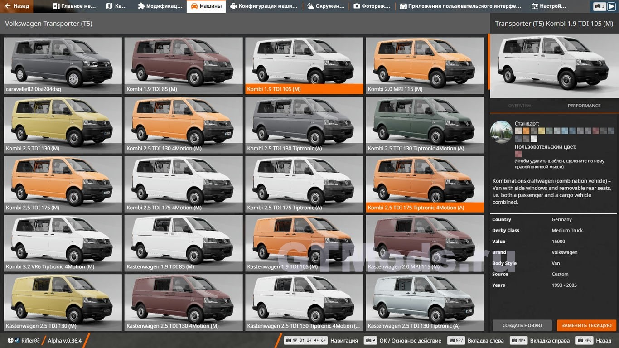Select the Kombi 1.9 TDI 105 (M) van
This screenshot has height=348, width=619.
click(304, 65)
